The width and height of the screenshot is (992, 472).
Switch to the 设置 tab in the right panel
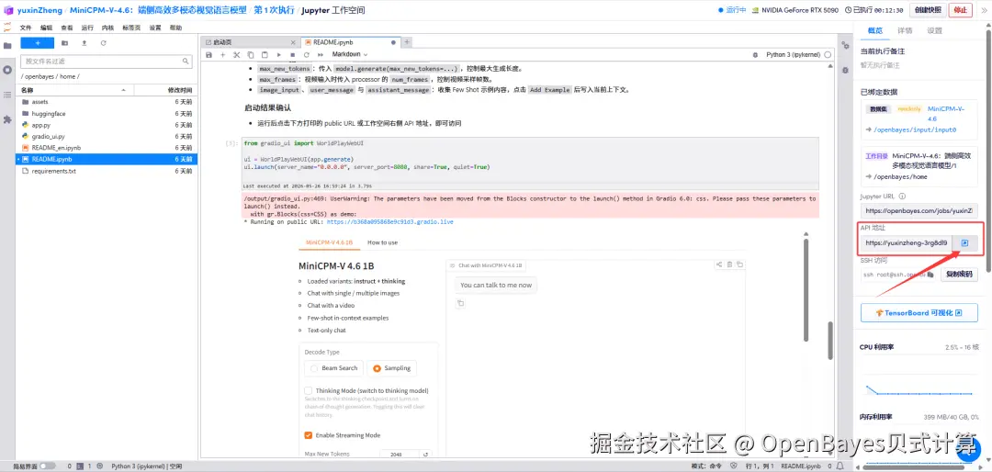coord(934,30)
